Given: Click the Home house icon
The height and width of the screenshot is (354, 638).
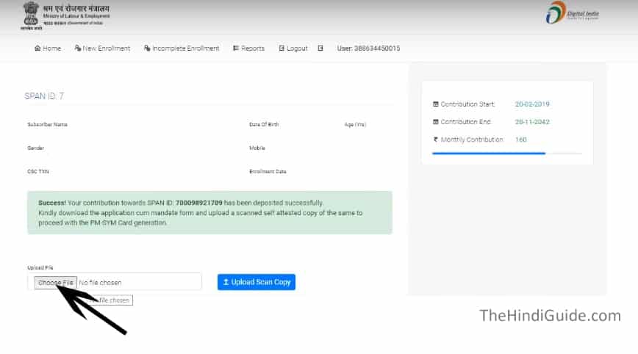Looking at the screenshot, I should [37, 48].
